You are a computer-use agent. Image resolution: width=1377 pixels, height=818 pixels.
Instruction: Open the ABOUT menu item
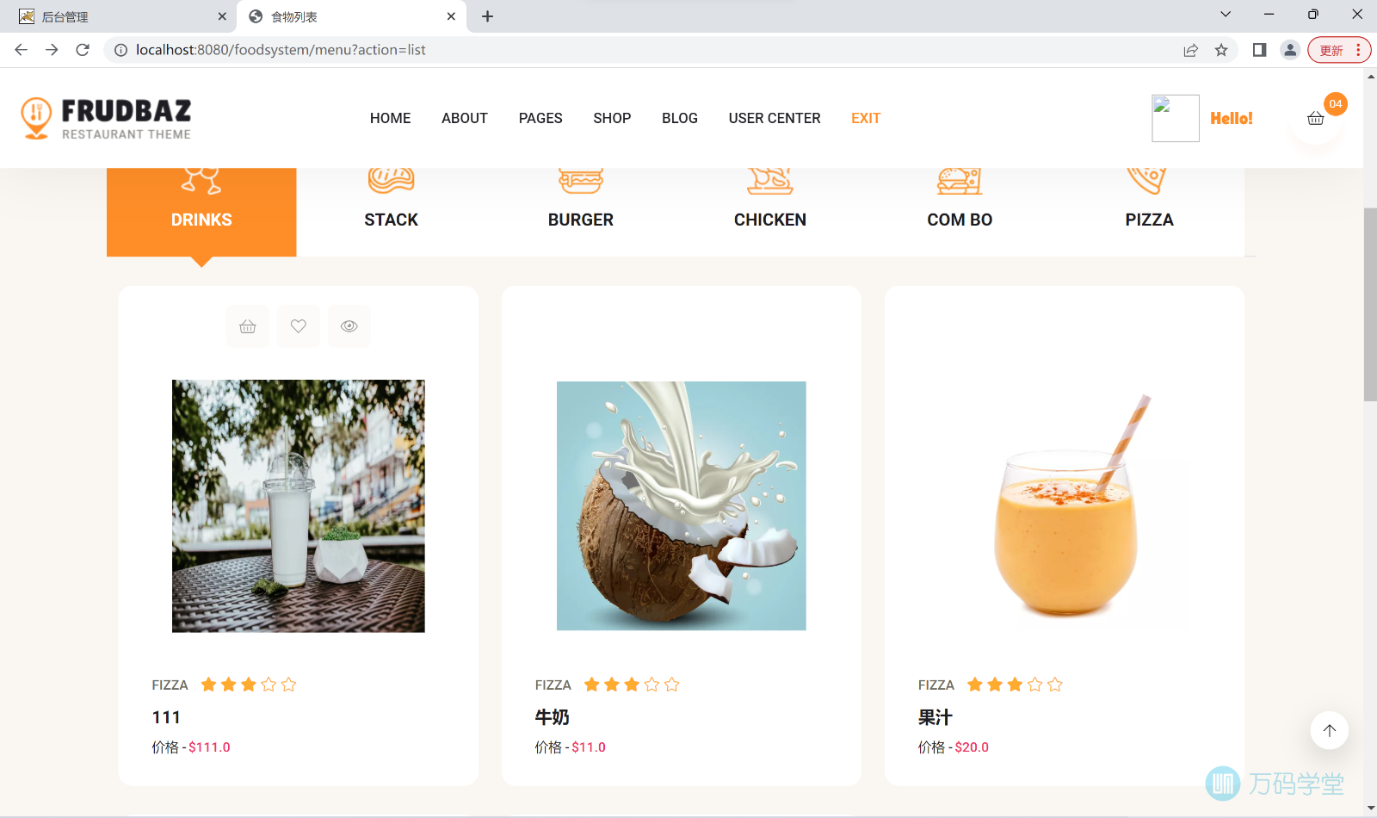465,118
